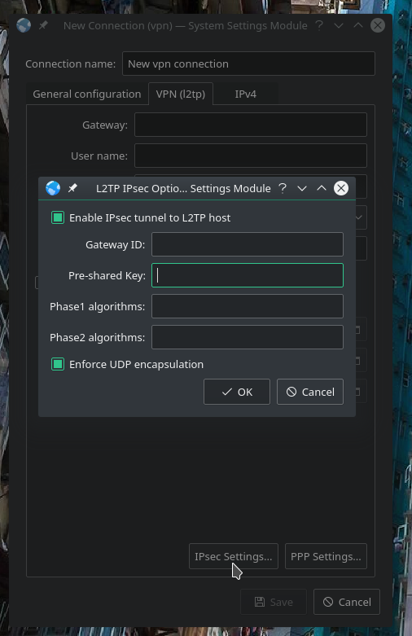The image size is (412, 636).
Task: Click the pin icon in the New Connection titlebar
Action: point(43,25)
